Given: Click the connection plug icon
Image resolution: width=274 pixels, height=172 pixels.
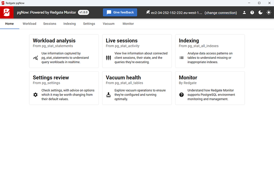Looking at the screenshot, I should tap(148, 13).
